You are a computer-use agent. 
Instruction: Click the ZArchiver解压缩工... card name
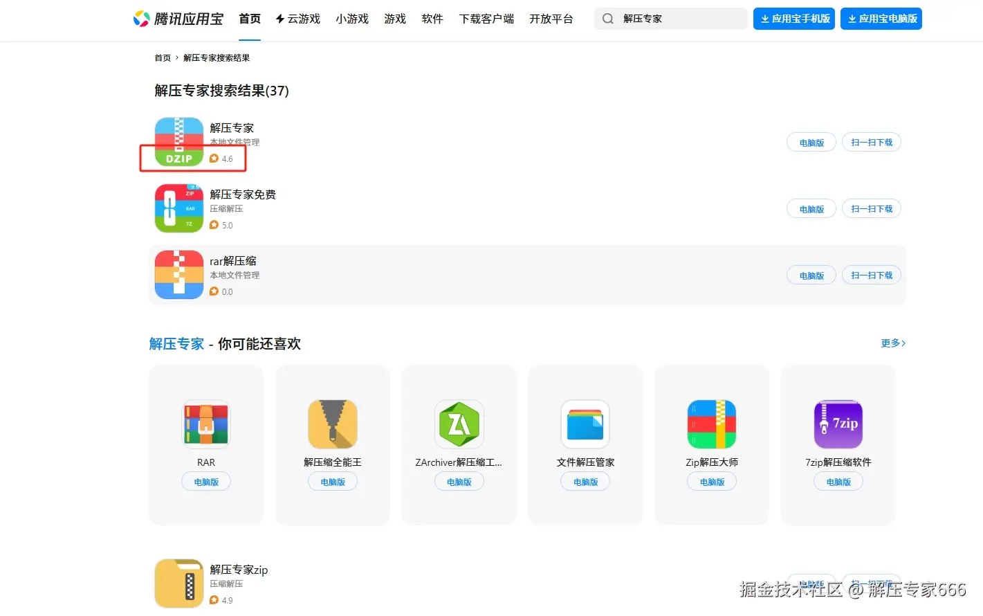[x=459, y=462]
